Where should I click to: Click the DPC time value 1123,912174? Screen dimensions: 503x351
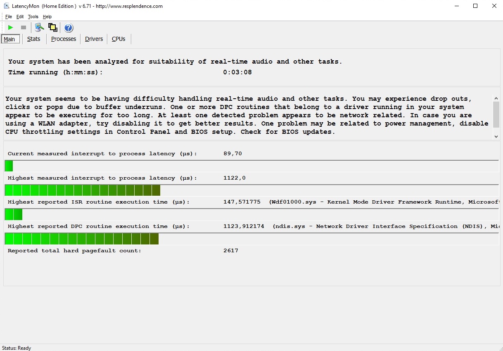click(244, 226)
